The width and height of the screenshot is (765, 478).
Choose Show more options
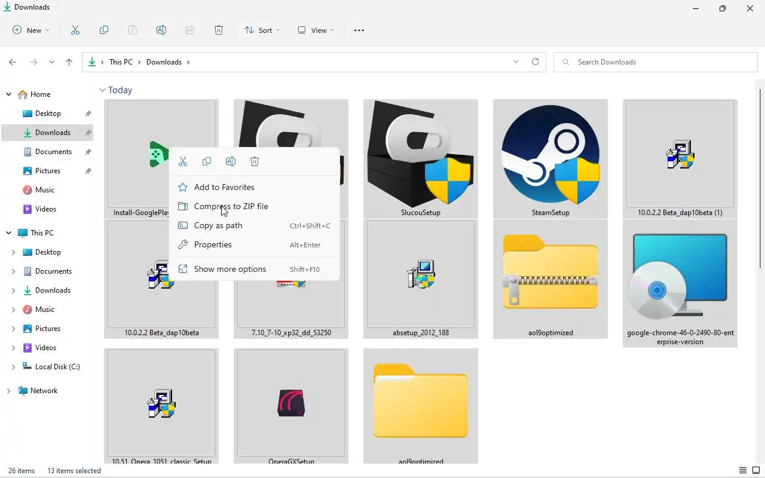click(x=255, y=269)
